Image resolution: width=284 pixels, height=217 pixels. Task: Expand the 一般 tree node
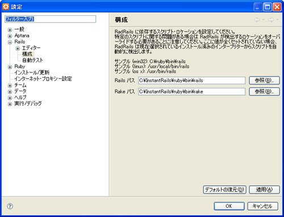(x=10, y=29)
